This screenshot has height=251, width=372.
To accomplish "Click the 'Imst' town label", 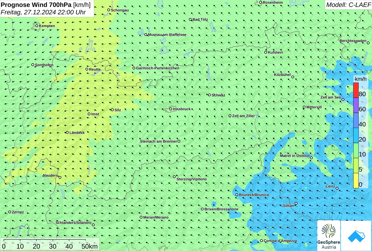I will point(95,114).
